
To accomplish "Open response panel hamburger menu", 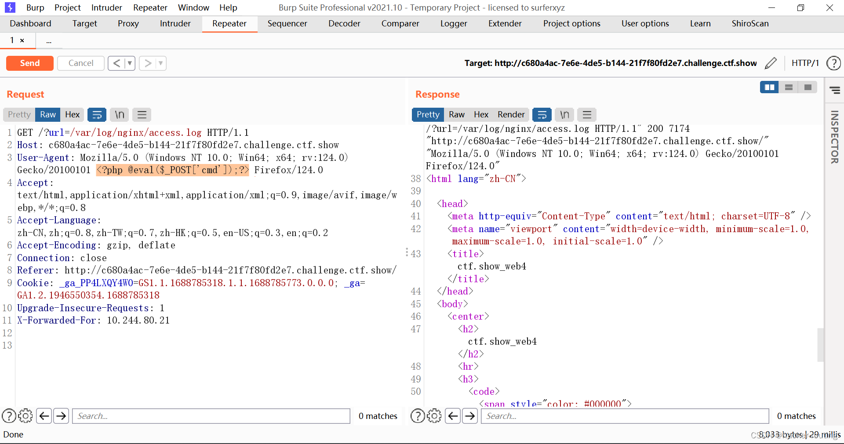I will point(587,115).
